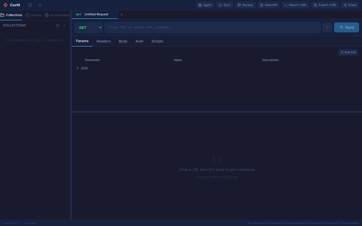The height and width of the screenshot is (226, 362).
Task: Click Import cURL button
Action: coord(295,5)
